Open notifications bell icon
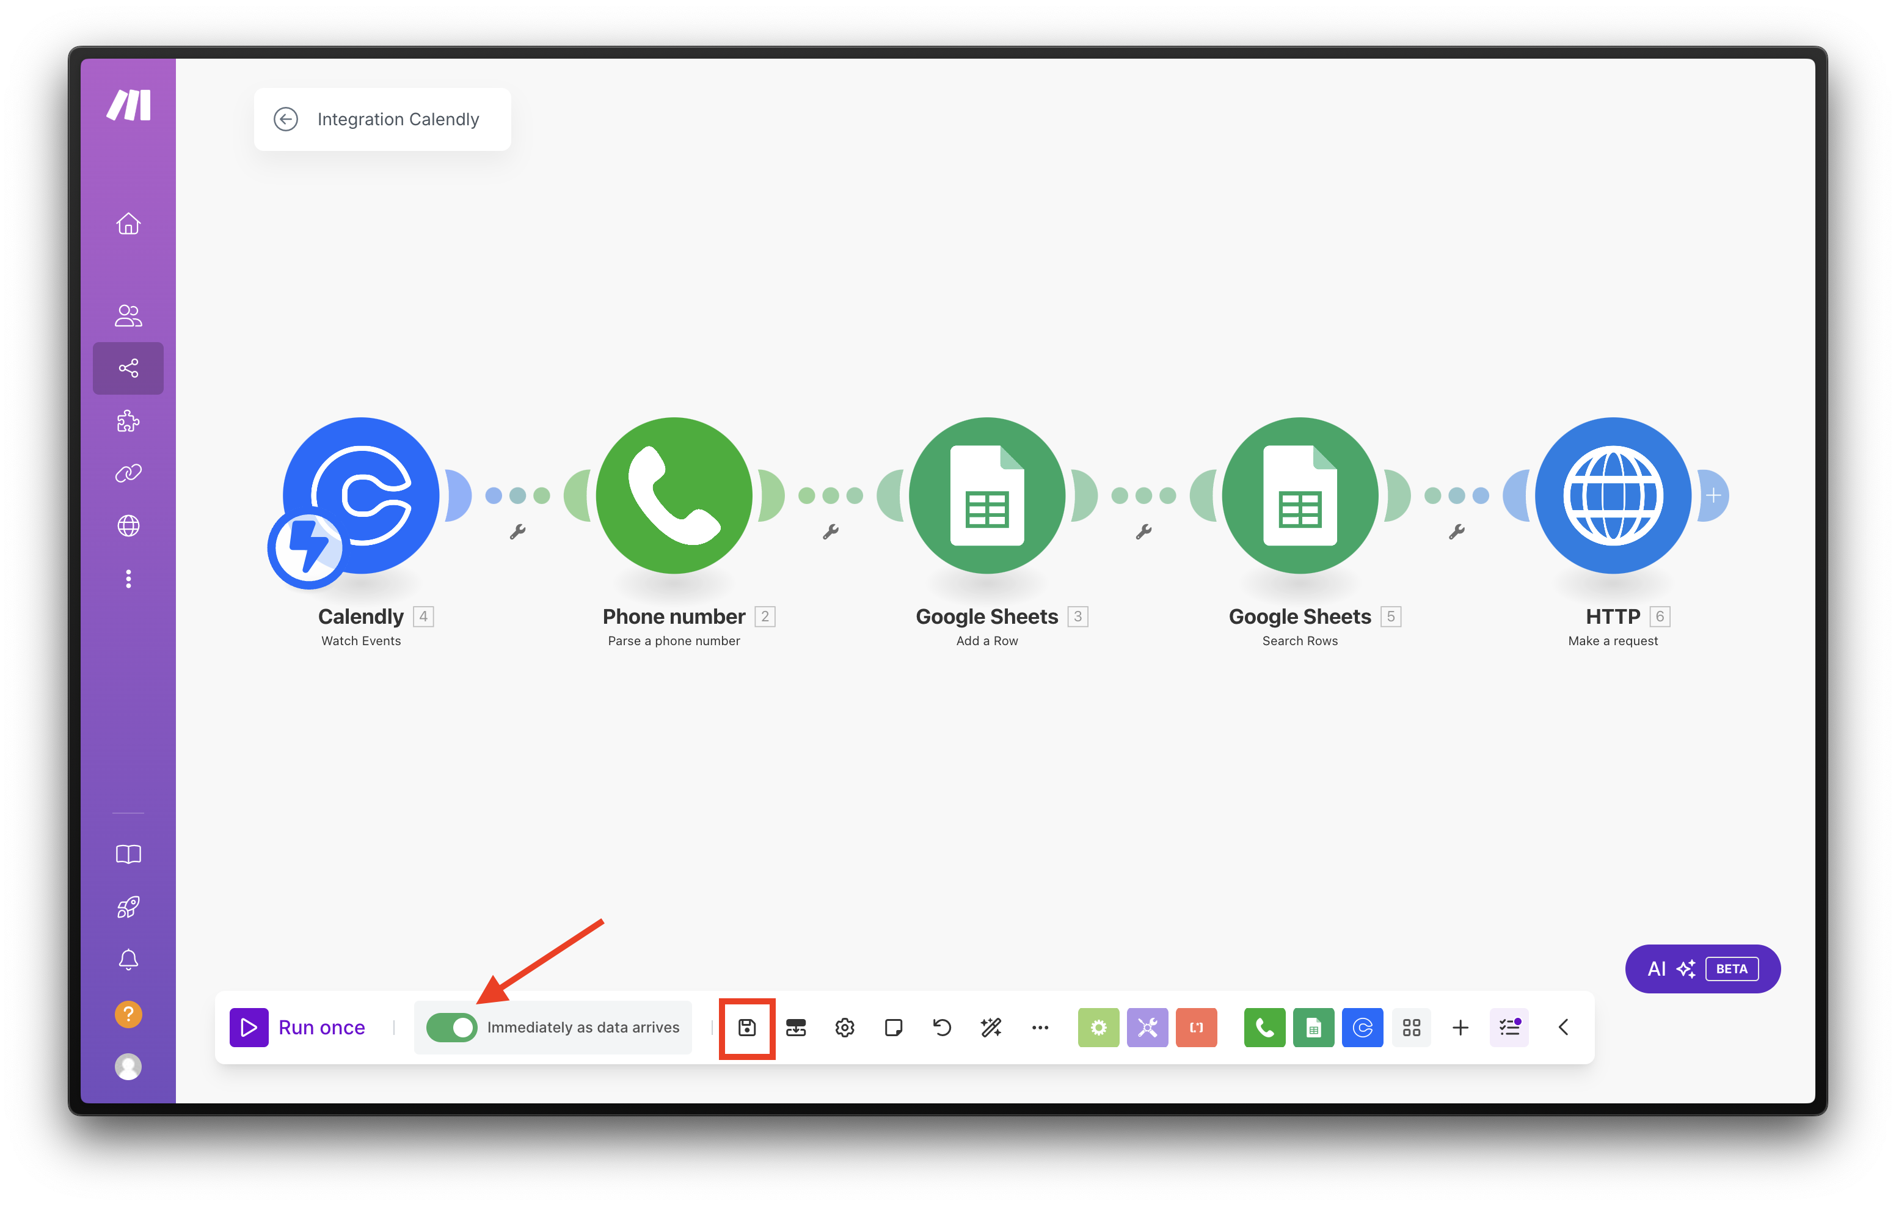Screen dimensions: 1896x1206 tap(128, 959)
